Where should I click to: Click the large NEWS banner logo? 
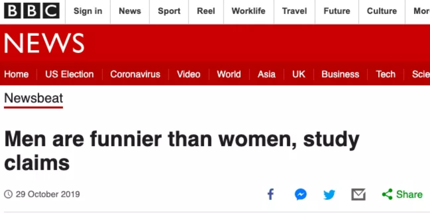click(x=44, y=43)
